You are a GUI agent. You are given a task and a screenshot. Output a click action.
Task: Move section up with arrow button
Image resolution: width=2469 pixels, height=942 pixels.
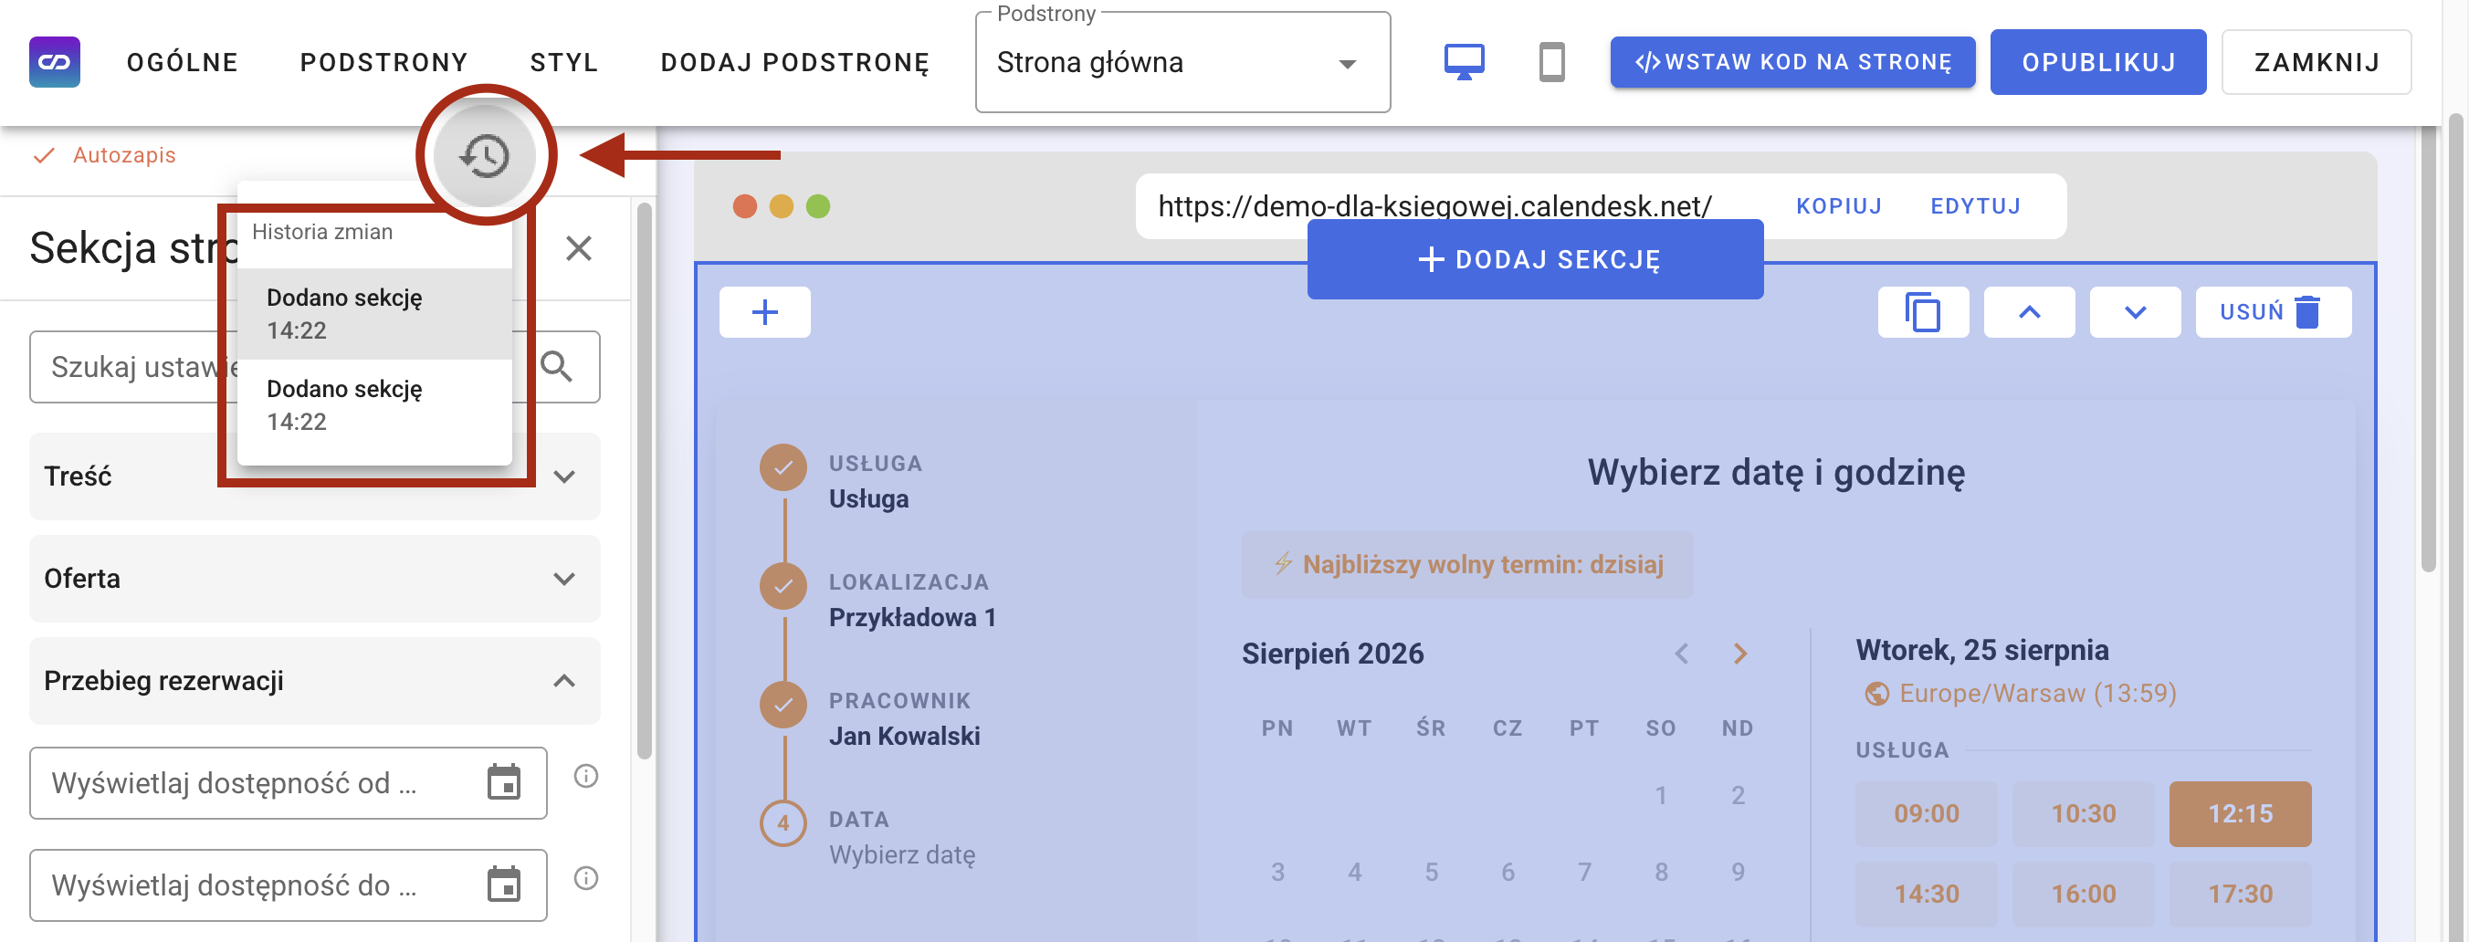[x=2029, y=312]
